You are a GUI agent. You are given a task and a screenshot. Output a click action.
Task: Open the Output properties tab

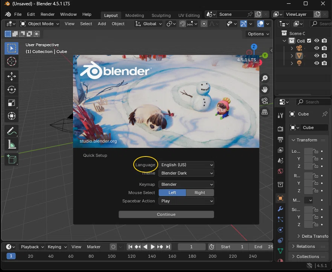pos(280,139)
